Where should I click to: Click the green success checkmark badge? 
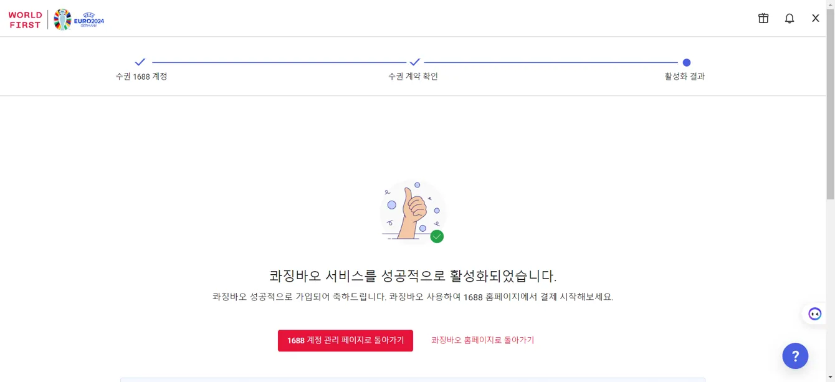pos(437,236)
